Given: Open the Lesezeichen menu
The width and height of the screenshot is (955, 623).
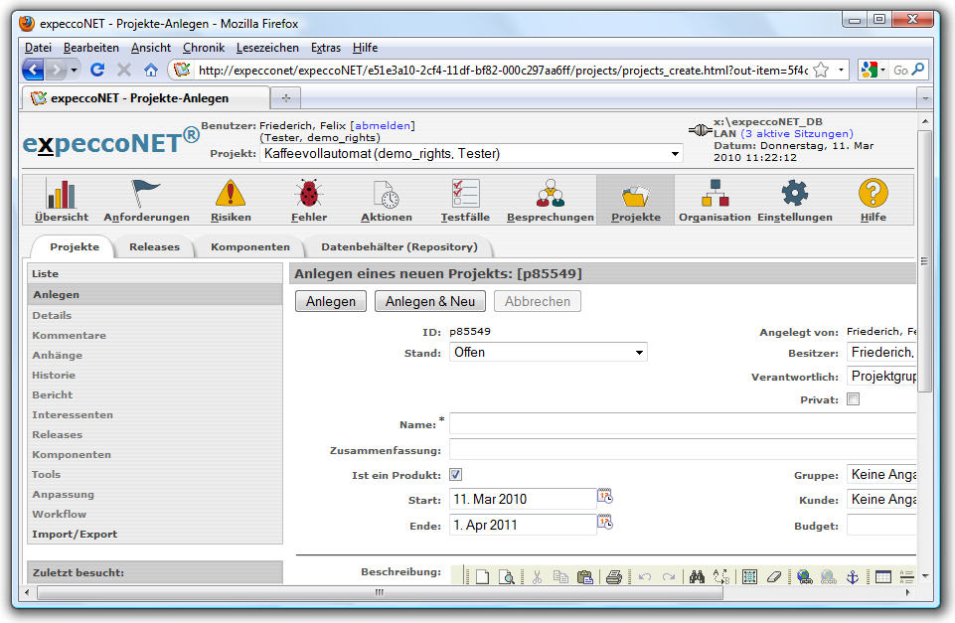Looking at the screenshot, I should 268,48.
